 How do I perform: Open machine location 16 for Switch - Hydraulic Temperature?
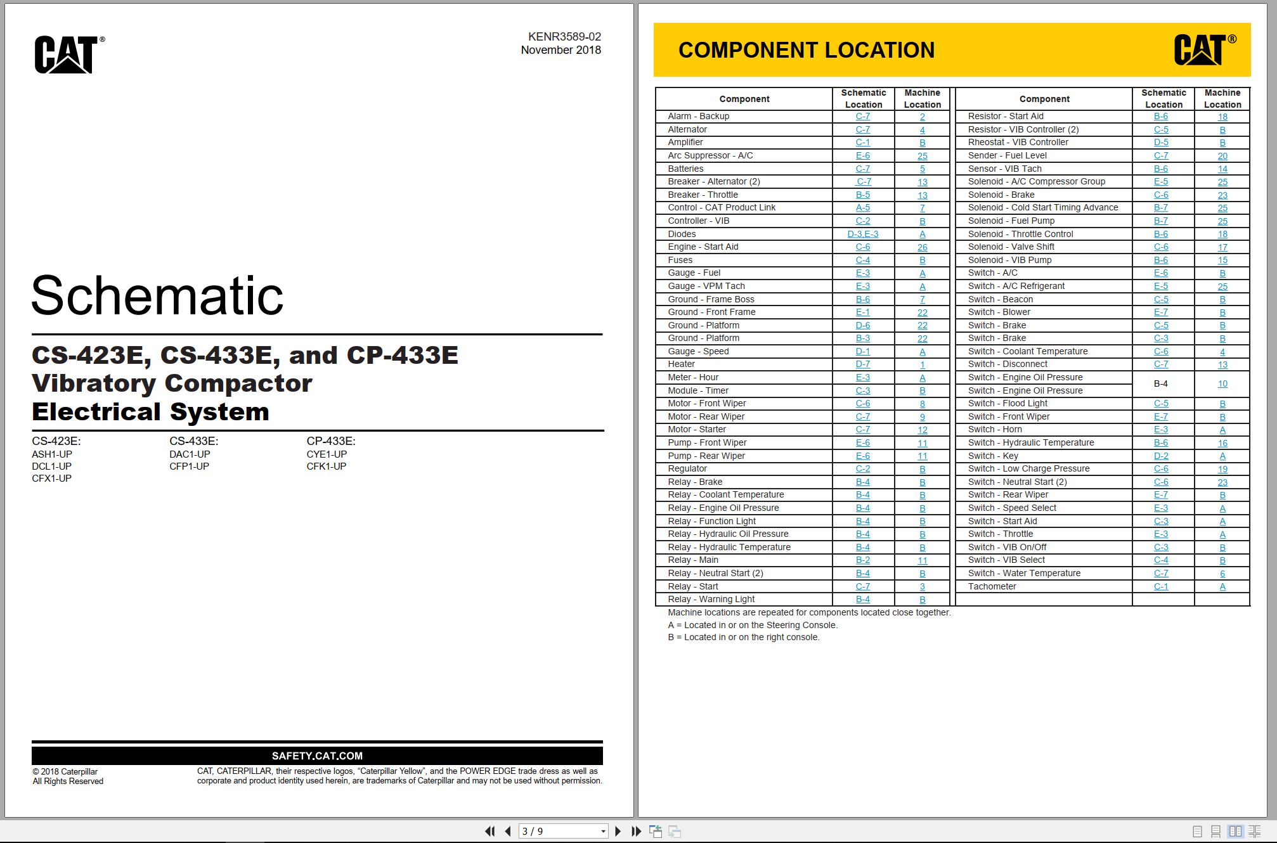point(1222,443)
